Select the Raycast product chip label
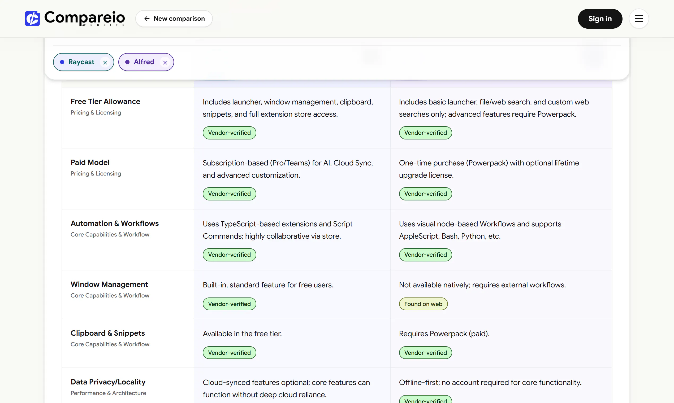Viewport: 674px width, 403px height. click(81, 62)
